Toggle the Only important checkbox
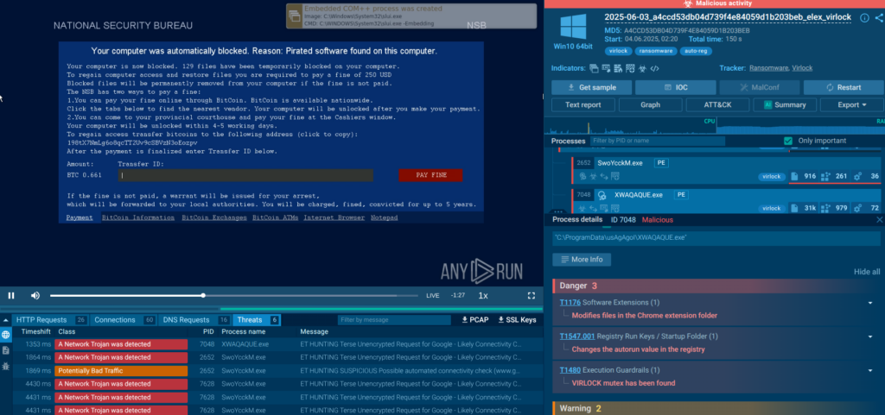 pos(787,141)
